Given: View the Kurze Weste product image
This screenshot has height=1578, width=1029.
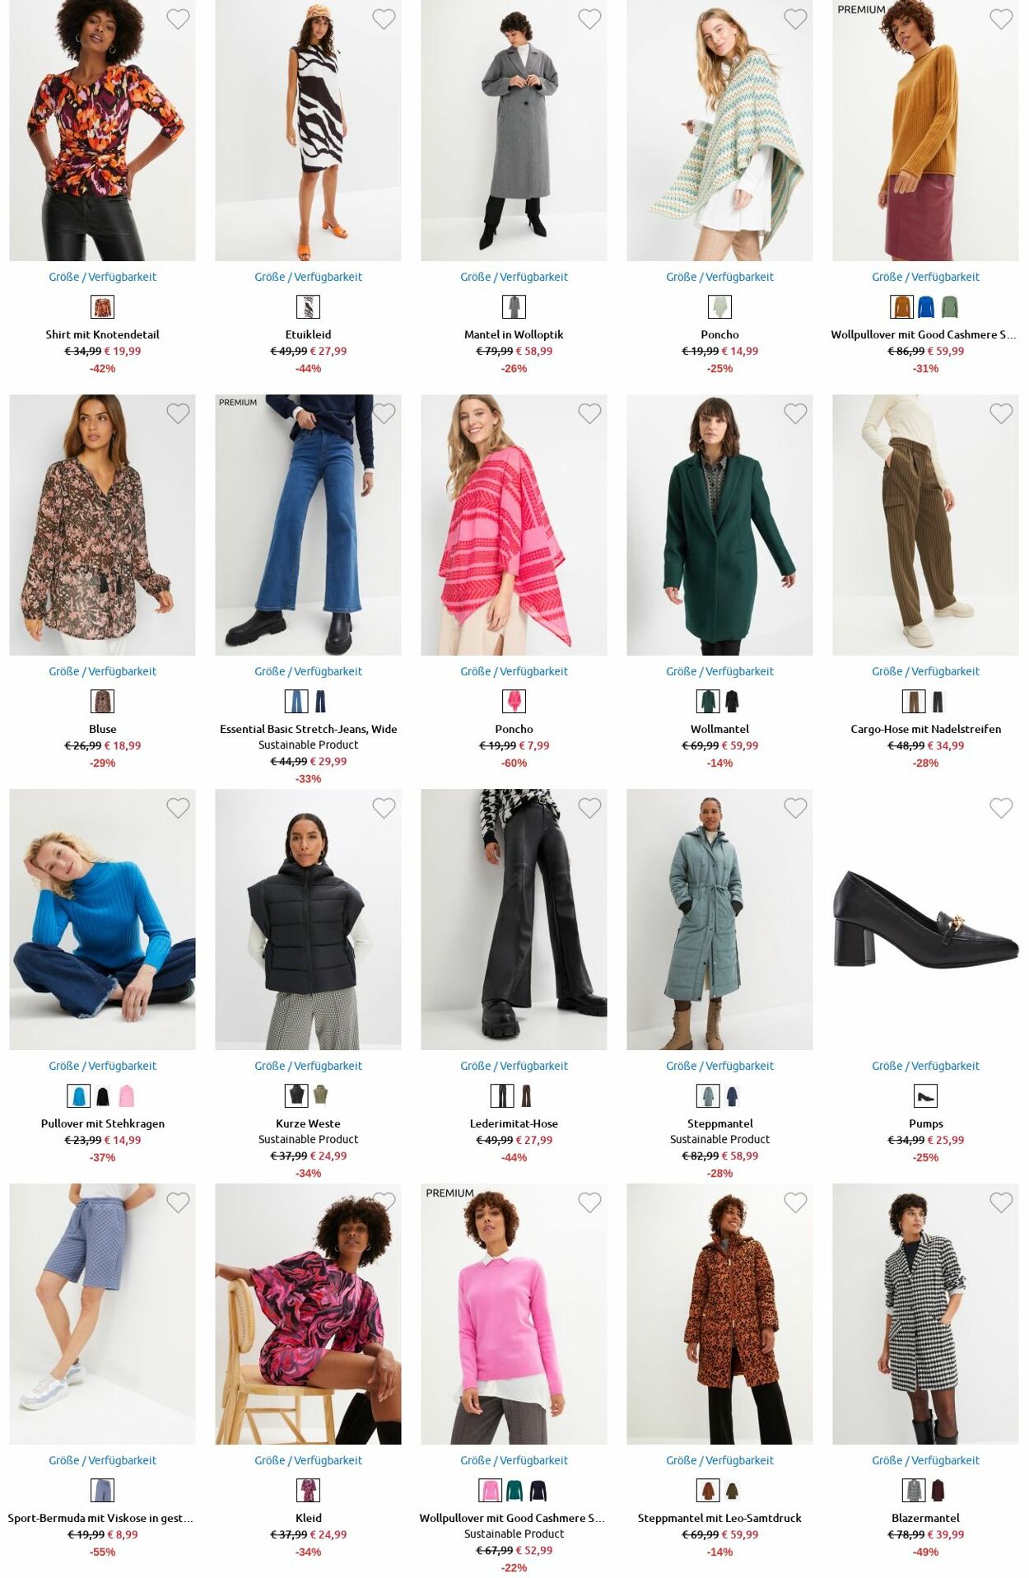Looking at the screenshot, I should [308, 919].
